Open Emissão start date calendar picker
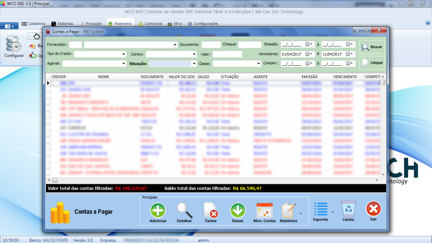432x243 pixels. pos(309,44)
